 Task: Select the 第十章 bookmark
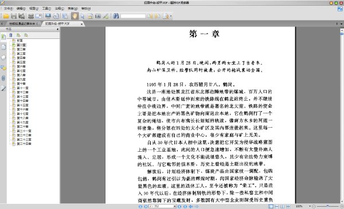(x=21, y=84)
